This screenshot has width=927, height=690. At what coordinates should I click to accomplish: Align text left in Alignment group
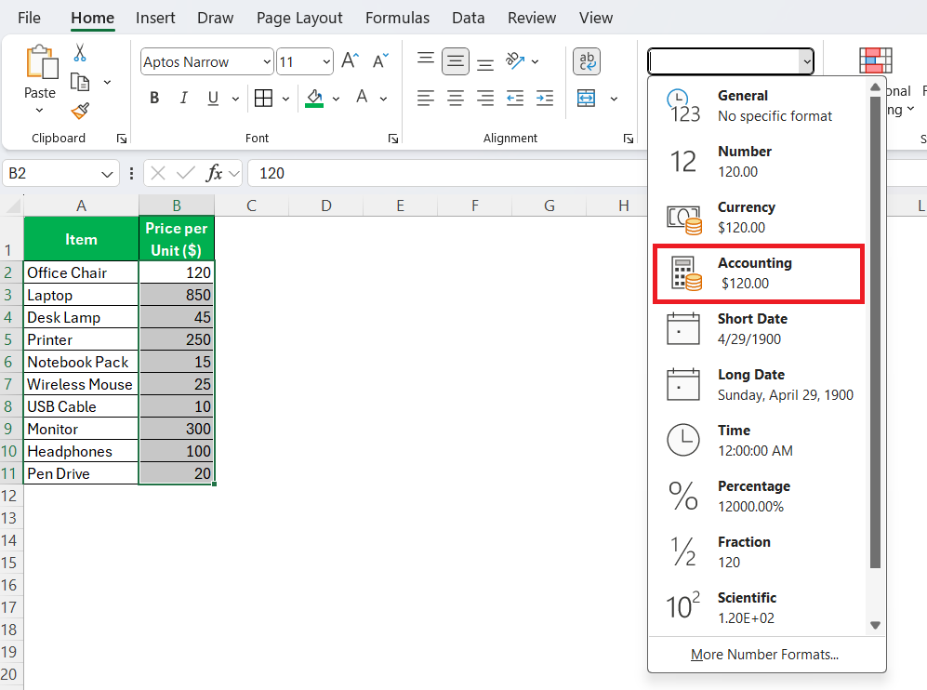426,99
